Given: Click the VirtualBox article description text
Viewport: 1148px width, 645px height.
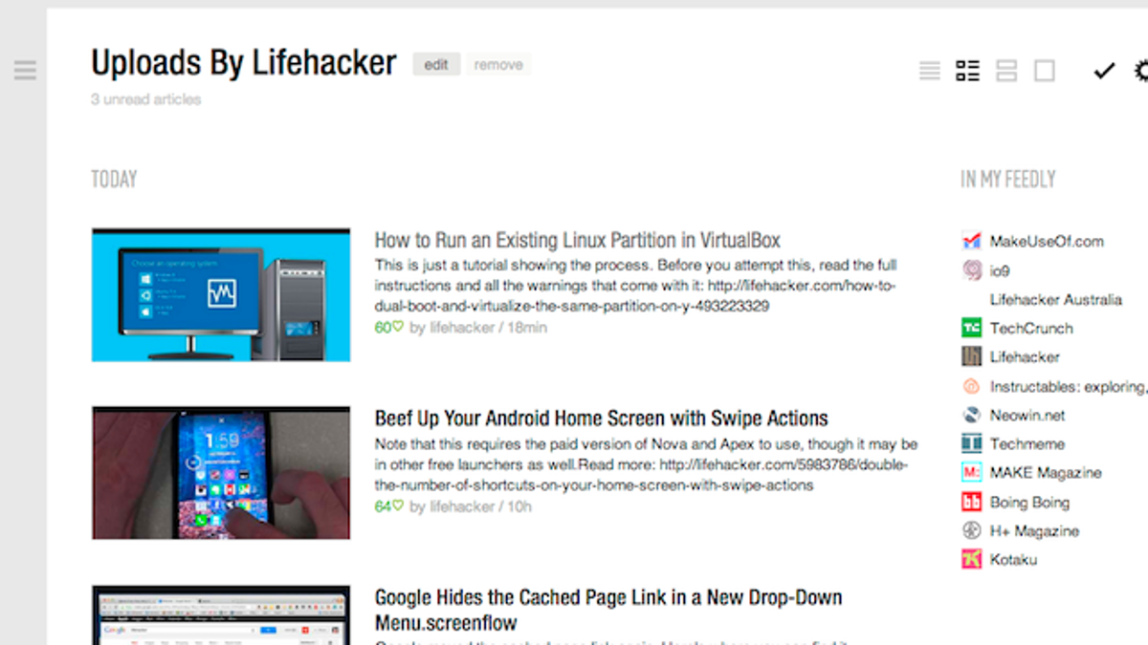Looking at the screenshot, I should click(x=635, y=286).
